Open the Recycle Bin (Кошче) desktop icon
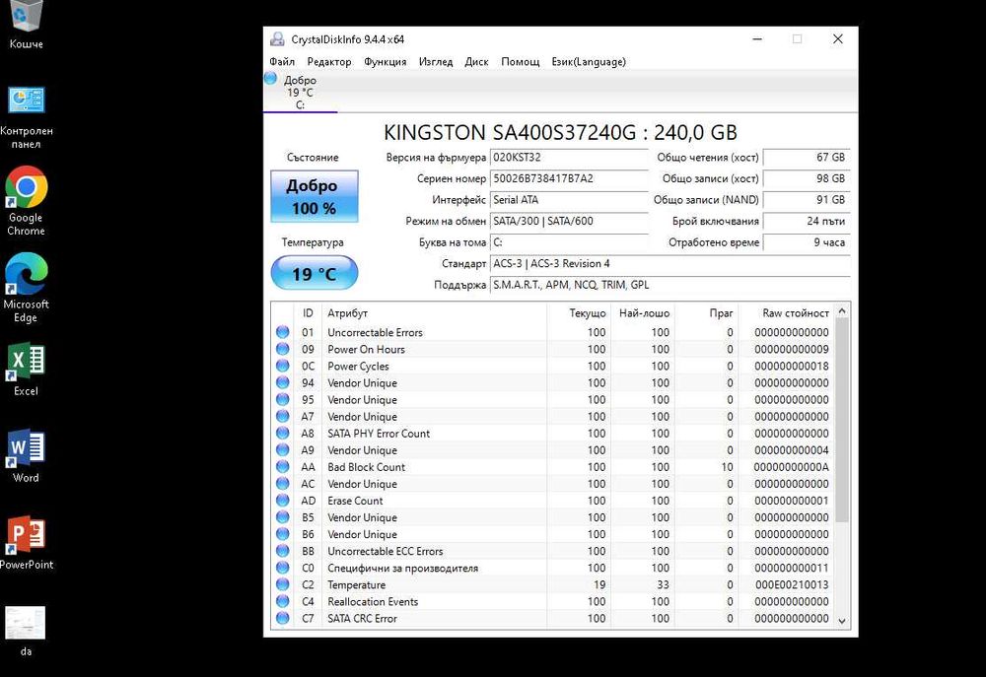 (x=27, y=26)
